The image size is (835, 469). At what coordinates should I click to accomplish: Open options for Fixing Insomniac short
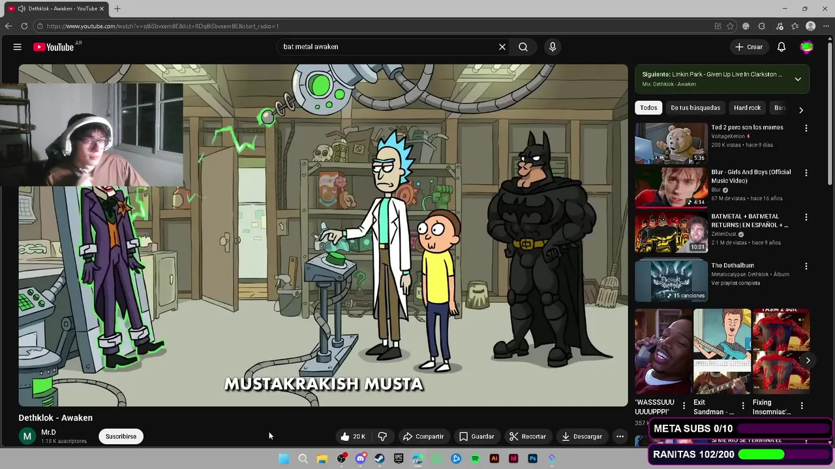tap(802, 406)
